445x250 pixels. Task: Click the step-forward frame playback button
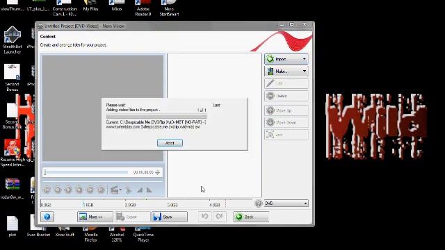click(90, 190)
